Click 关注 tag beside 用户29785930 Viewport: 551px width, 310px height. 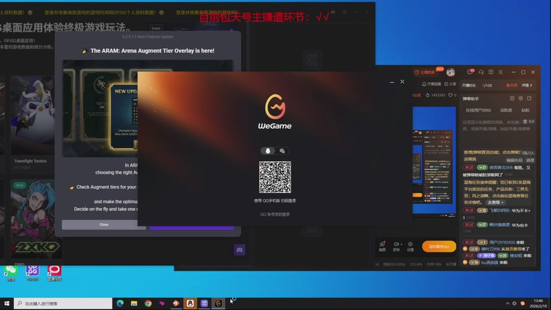[469, 242]
